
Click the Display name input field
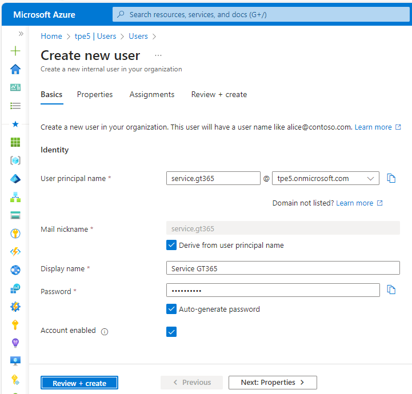coord(283,268)
